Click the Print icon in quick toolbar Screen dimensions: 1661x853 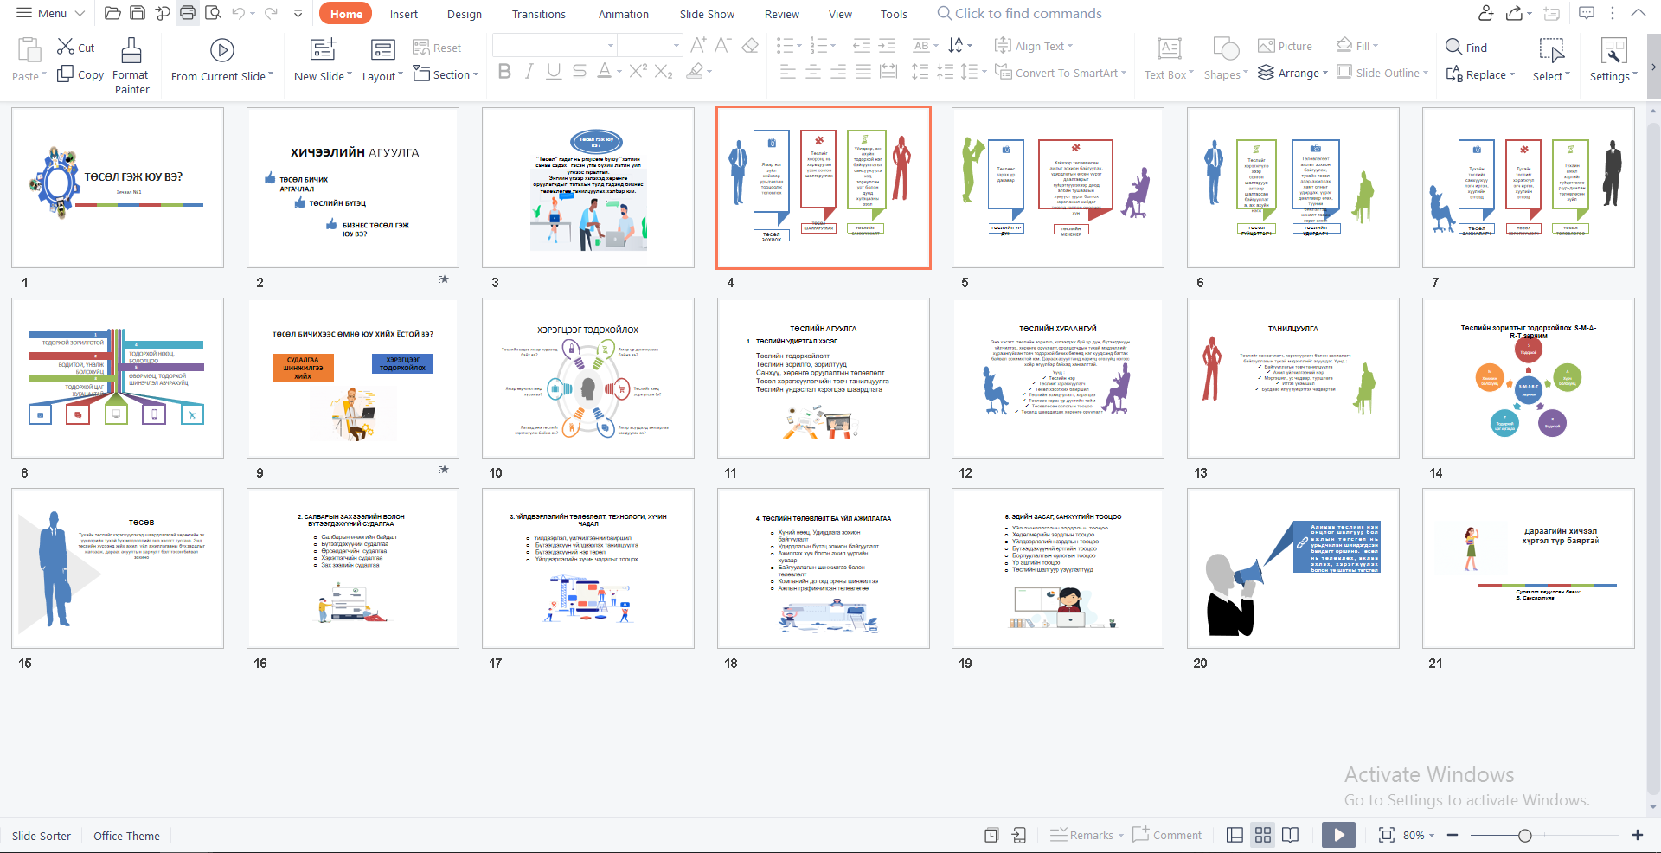point(188,13)
